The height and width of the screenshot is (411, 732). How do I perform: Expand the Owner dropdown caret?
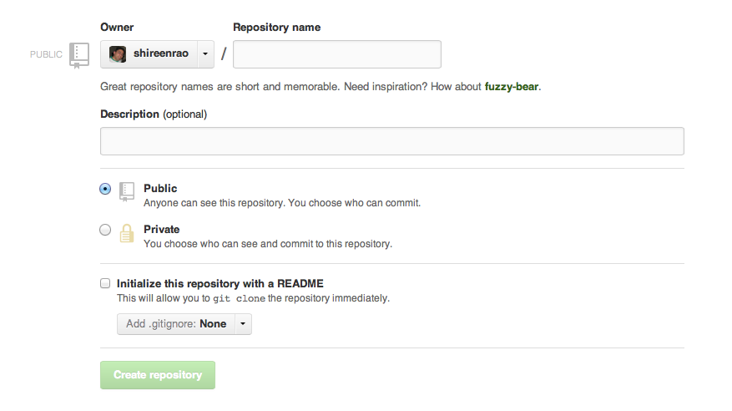(x=205, y=54)
